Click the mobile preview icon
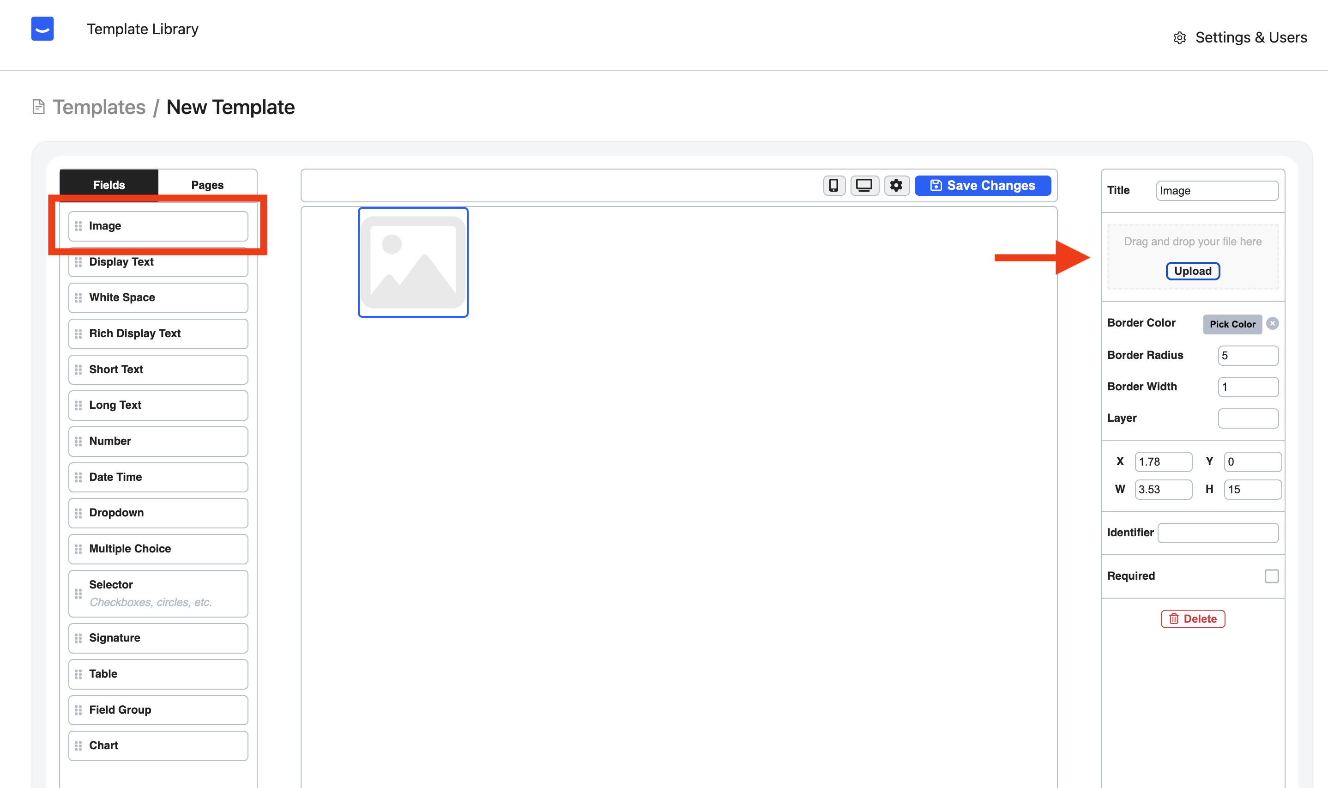The height and width of the screenshot is (788, 1328). pos(833,185)
